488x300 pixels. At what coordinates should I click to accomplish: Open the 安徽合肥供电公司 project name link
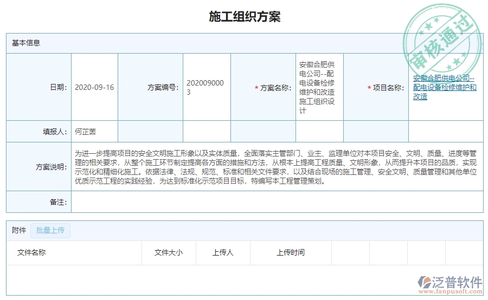[444, 87]
